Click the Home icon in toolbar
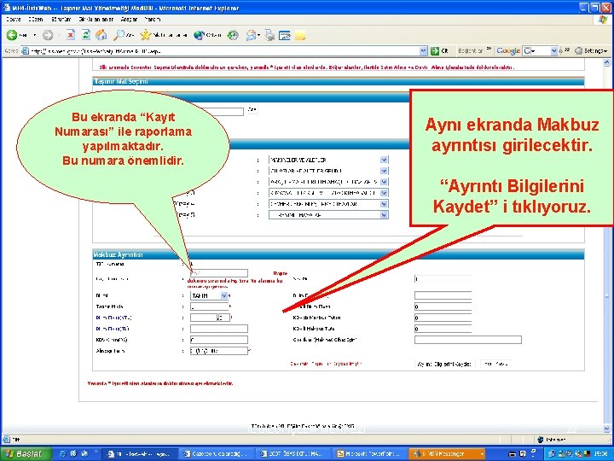Viewport: 614px width, 461px height. 101,35
